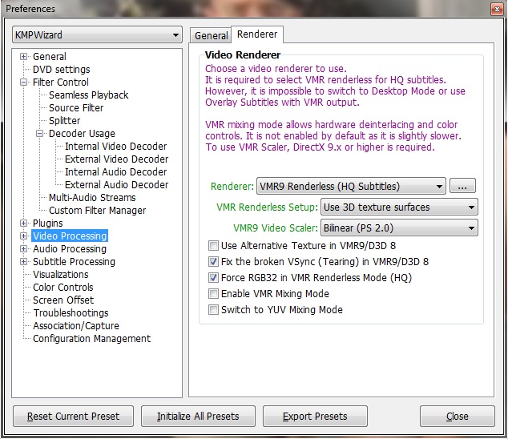Uncheck Fix the broken VSync (Tearing)

(213, 261)
